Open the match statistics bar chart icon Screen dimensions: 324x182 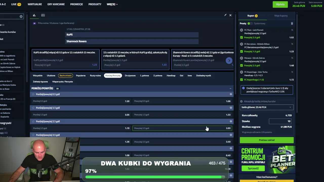point(34,15)
